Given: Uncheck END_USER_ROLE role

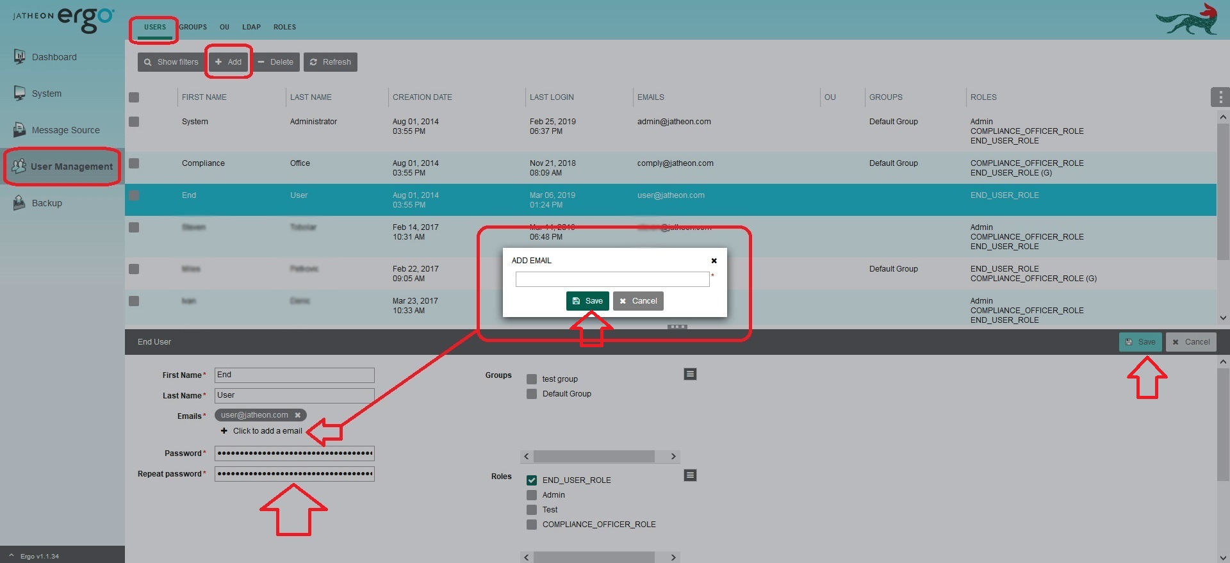Looking at the screenshot, I should tap(532, 480).
